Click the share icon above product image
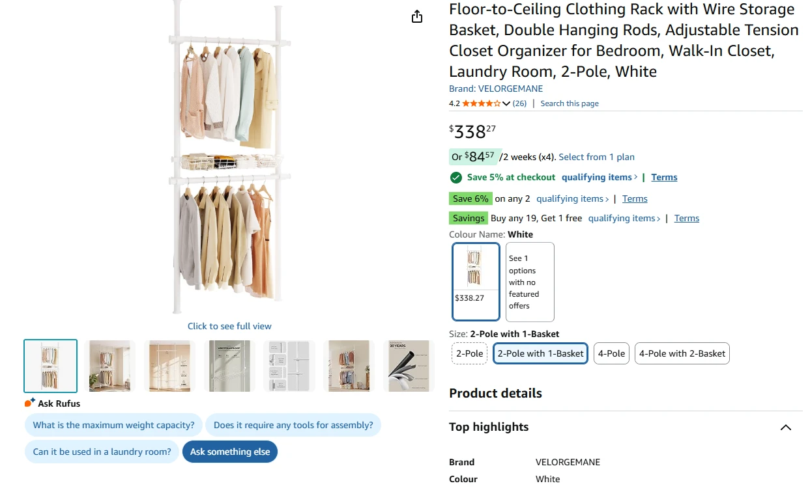The width and height of the screenshot is (810, 490). (417, 17)
